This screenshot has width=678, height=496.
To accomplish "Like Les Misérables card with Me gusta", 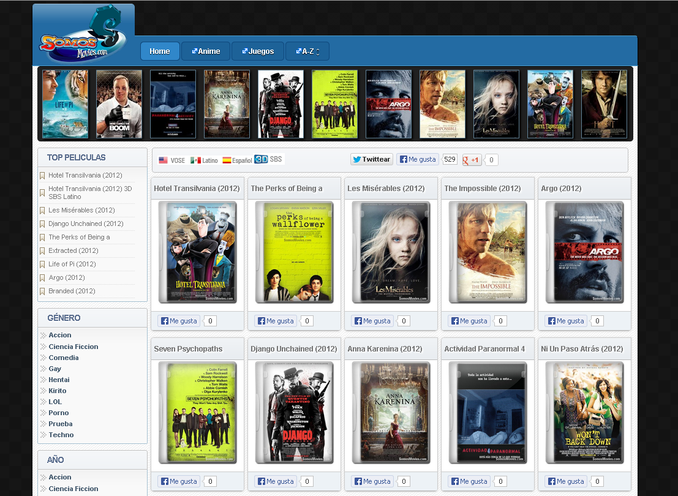I will pos(373,321).
